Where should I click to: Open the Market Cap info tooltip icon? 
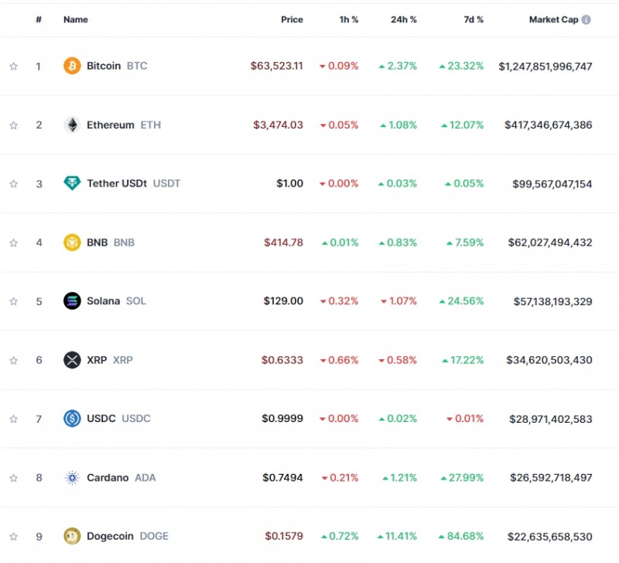pyautogui.click(x=586, y=19)
